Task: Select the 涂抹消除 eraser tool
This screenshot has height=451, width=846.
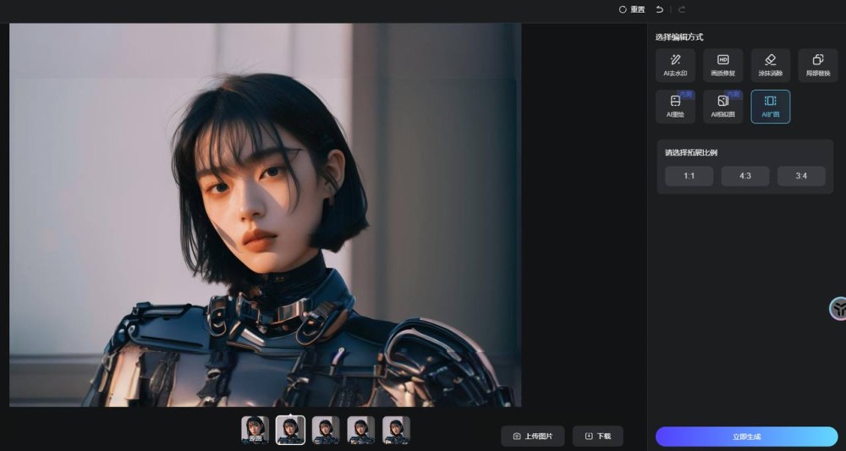Action: (x=771, y=65)
